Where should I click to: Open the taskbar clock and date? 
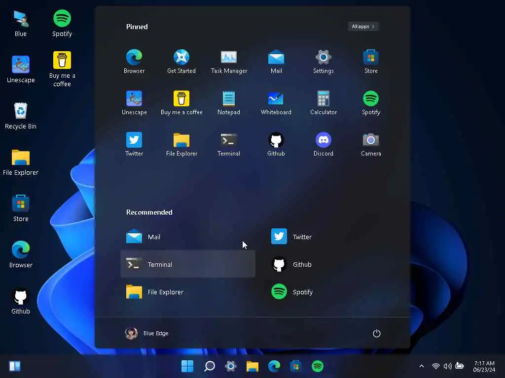coord(484,366)
